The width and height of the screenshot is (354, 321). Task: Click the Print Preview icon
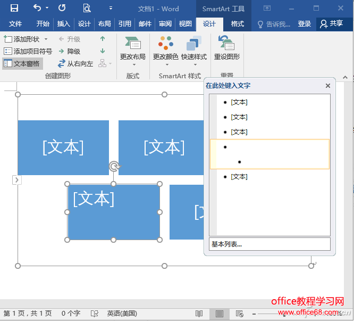[87, 8]
